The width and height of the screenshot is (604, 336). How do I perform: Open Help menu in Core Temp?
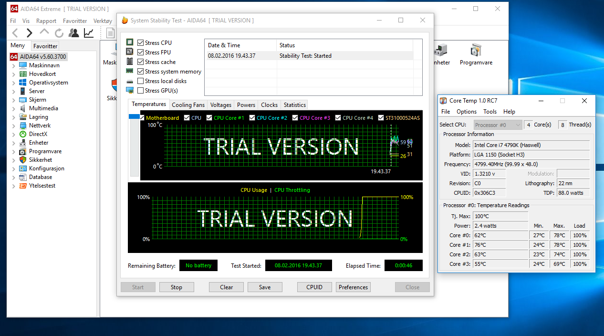point(509,112)
